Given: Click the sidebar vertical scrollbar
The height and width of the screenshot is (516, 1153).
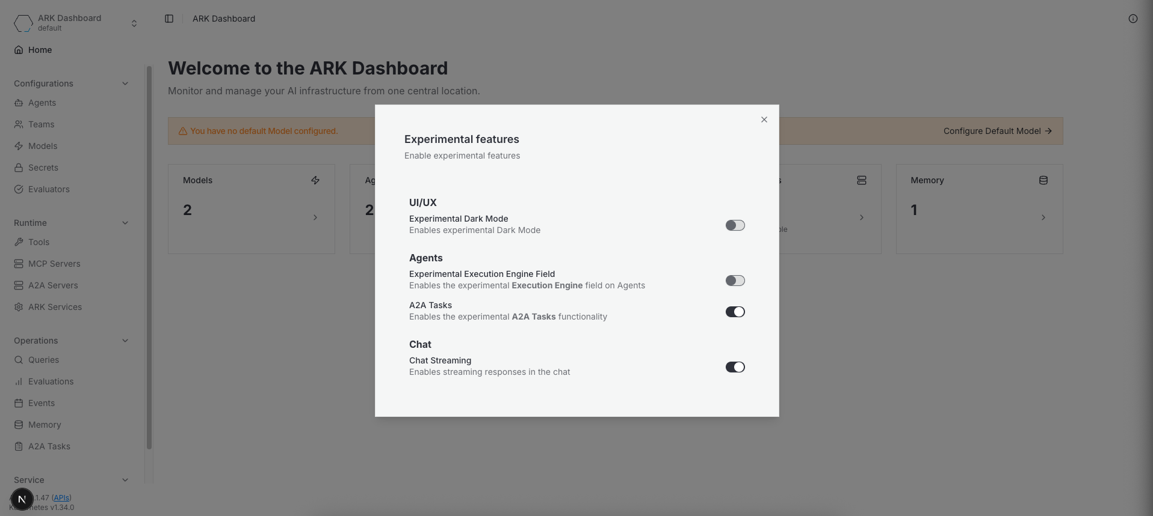Looking at the screenshot, I should tap(149, 258).
